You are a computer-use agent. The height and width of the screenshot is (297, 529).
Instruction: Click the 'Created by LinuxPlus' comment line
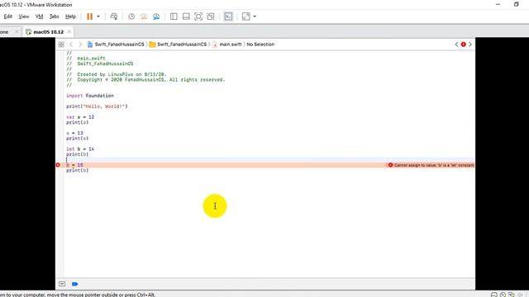(x=117, y=74)
